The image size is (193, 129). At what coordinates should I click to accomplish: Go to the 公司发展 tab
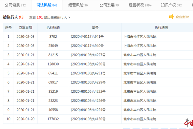pyautogui.click(x=109, y=5)
